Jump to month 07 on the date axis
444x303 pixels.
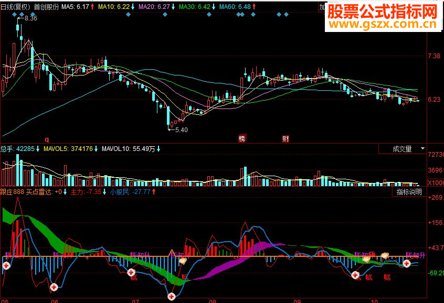click(135, 301)
